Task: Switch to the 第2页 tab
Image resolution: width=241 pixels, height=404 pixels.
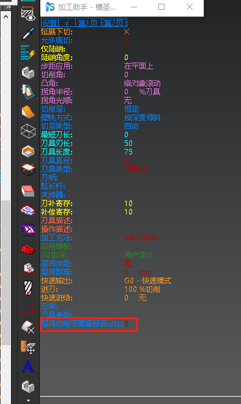Action: click(x=114, y=23)
